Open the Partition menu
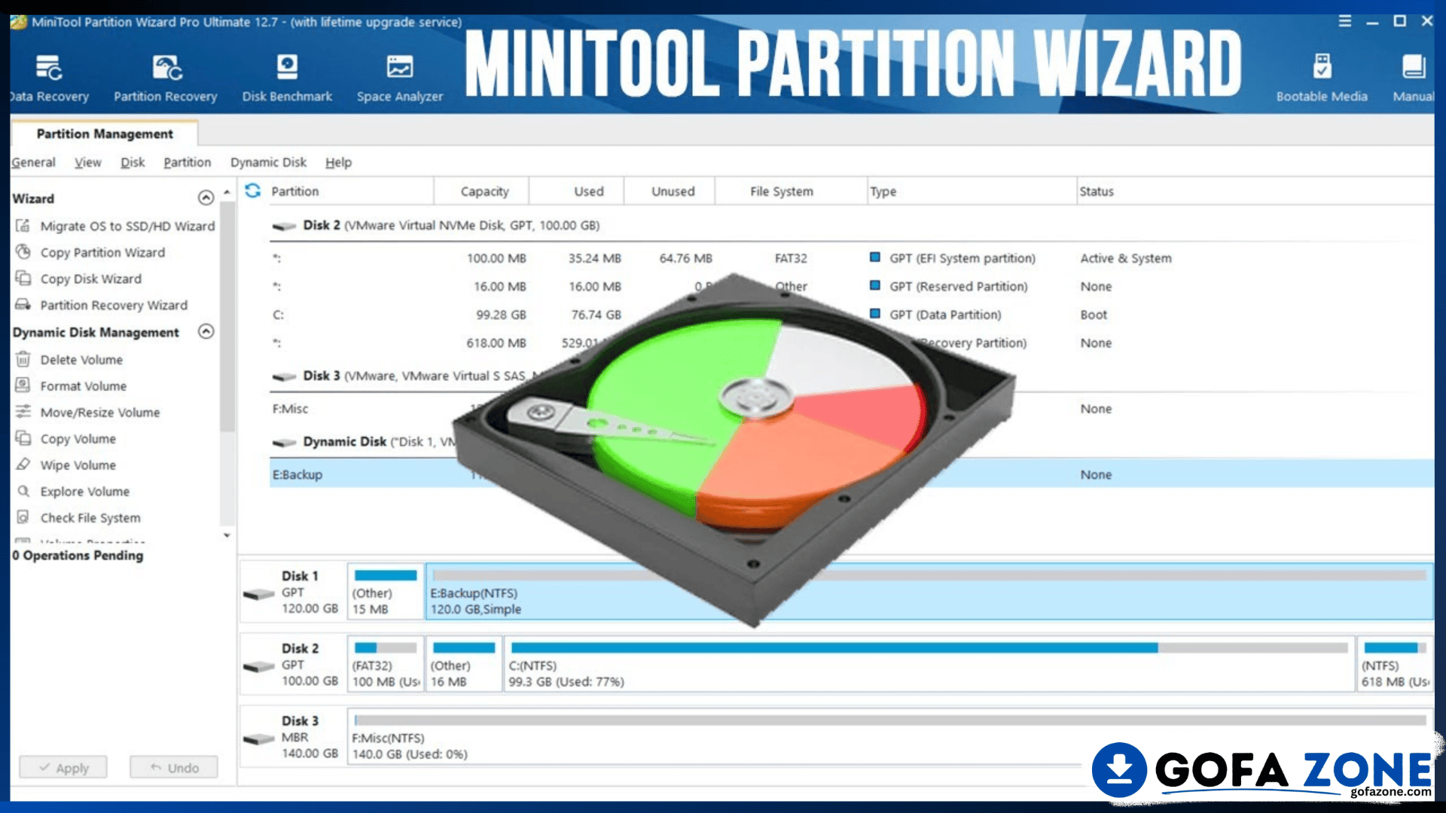 187,162
